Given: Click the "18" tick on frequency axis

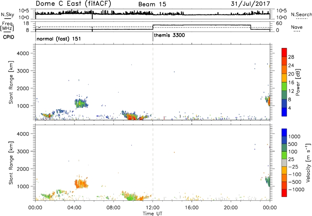Looking at the screenshot, I should coord(26,23).
